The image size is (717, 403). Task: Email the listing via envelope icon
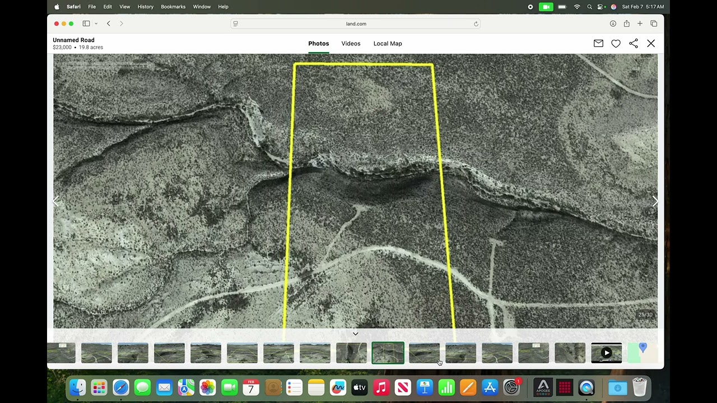point(598,44)
